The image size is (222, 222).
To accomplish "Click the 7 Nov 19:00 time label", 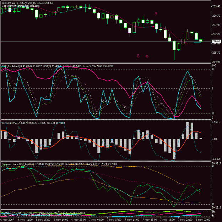I will [168, 220].
